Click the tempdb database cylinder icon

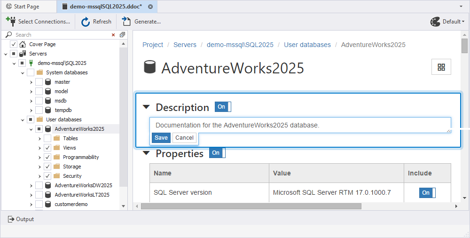tap(48, 110)
